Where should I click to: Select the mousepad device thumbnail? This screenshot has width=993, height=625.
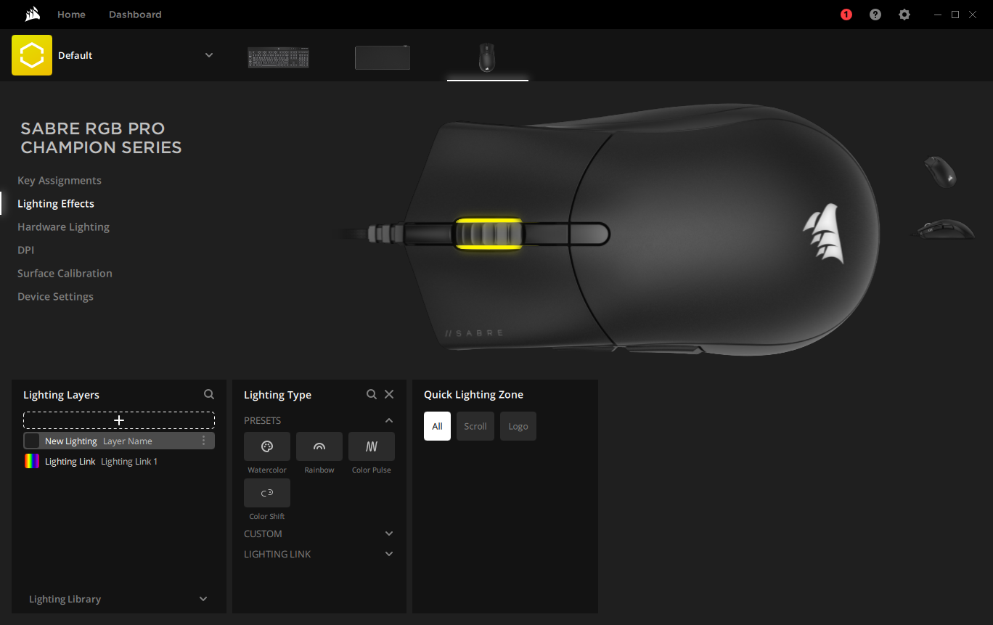383,57
